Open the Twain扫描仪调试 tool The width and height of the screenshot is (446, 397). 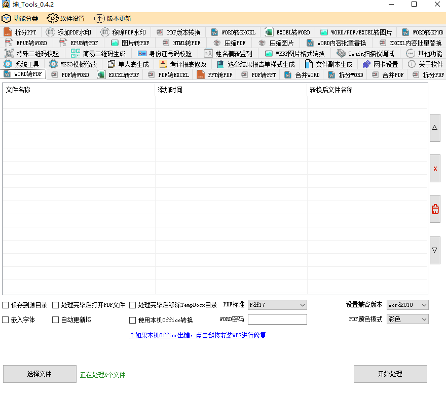click(365, 54)
